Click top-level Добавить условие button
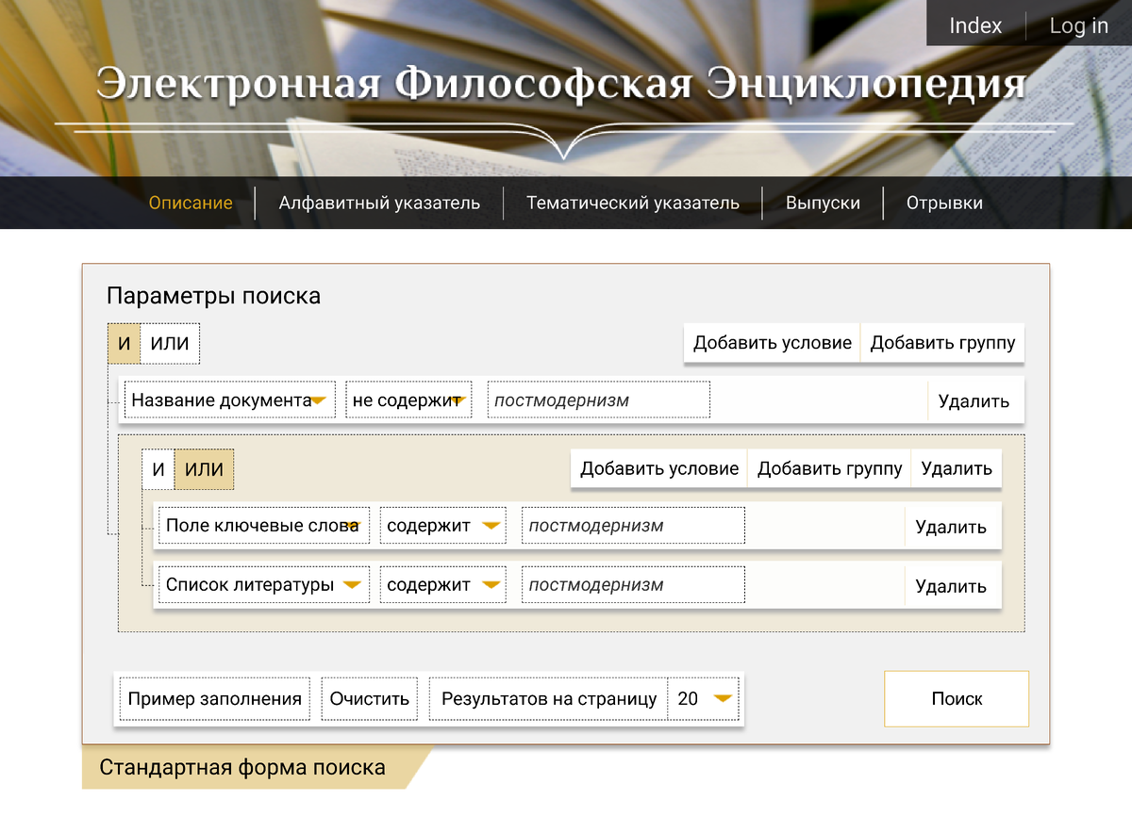The image size is (1132, 816). point(773,343)
